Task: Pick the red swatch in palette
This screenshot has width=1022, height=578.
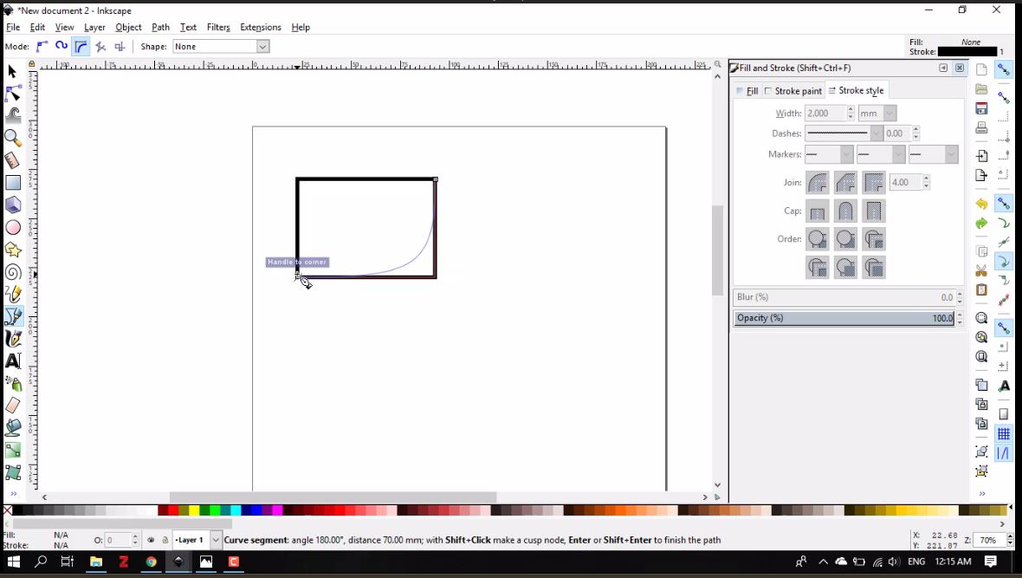Action: click(172, 510)
